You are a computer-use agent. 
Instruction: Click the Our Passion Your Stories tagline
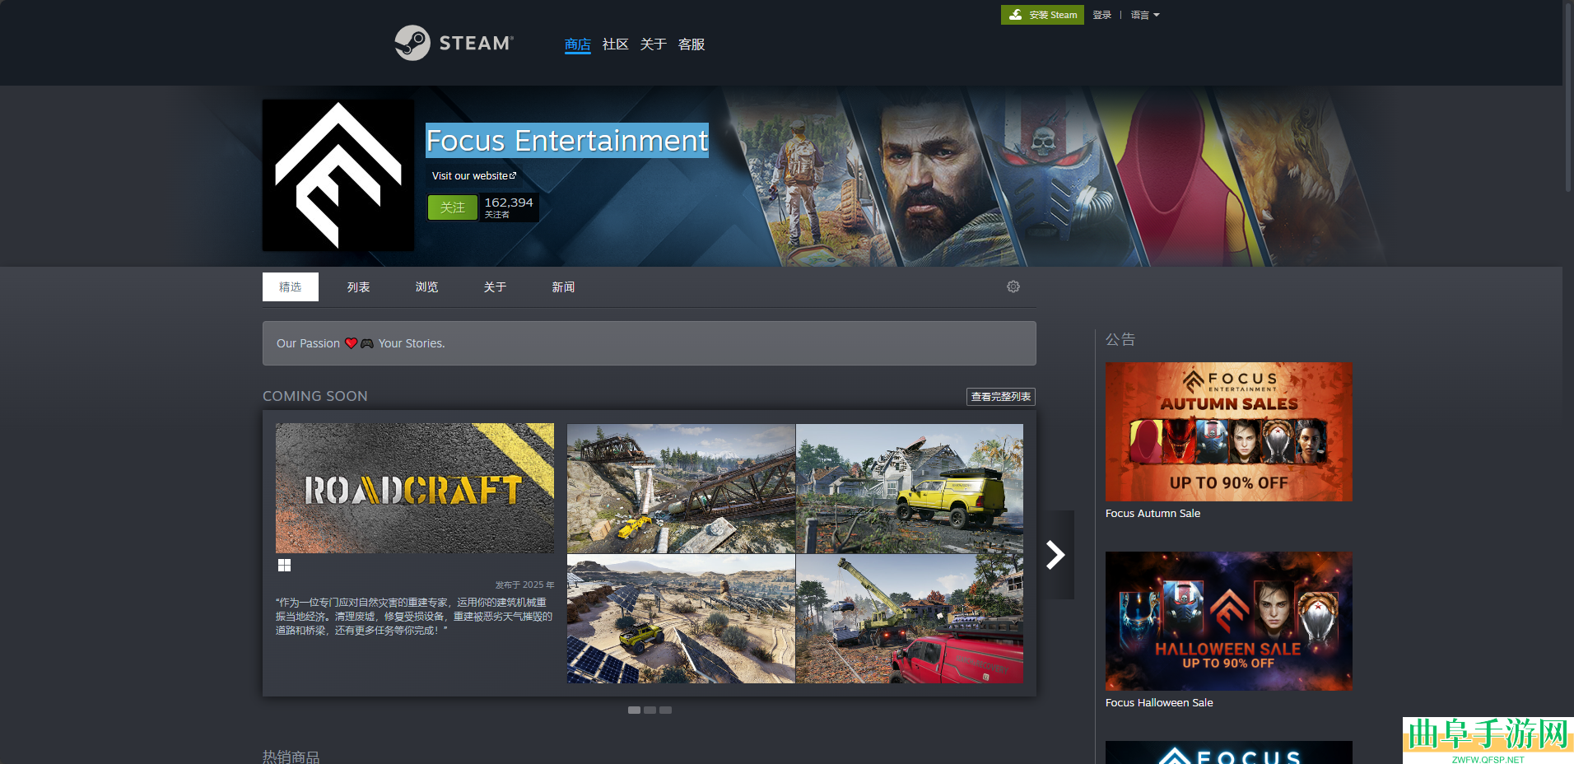pyautogui.click(x=361, y=343)
